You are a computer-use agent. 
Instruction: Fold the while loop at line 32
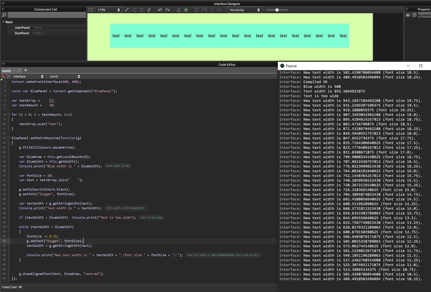pyautogui.click(x=9, y=227)
